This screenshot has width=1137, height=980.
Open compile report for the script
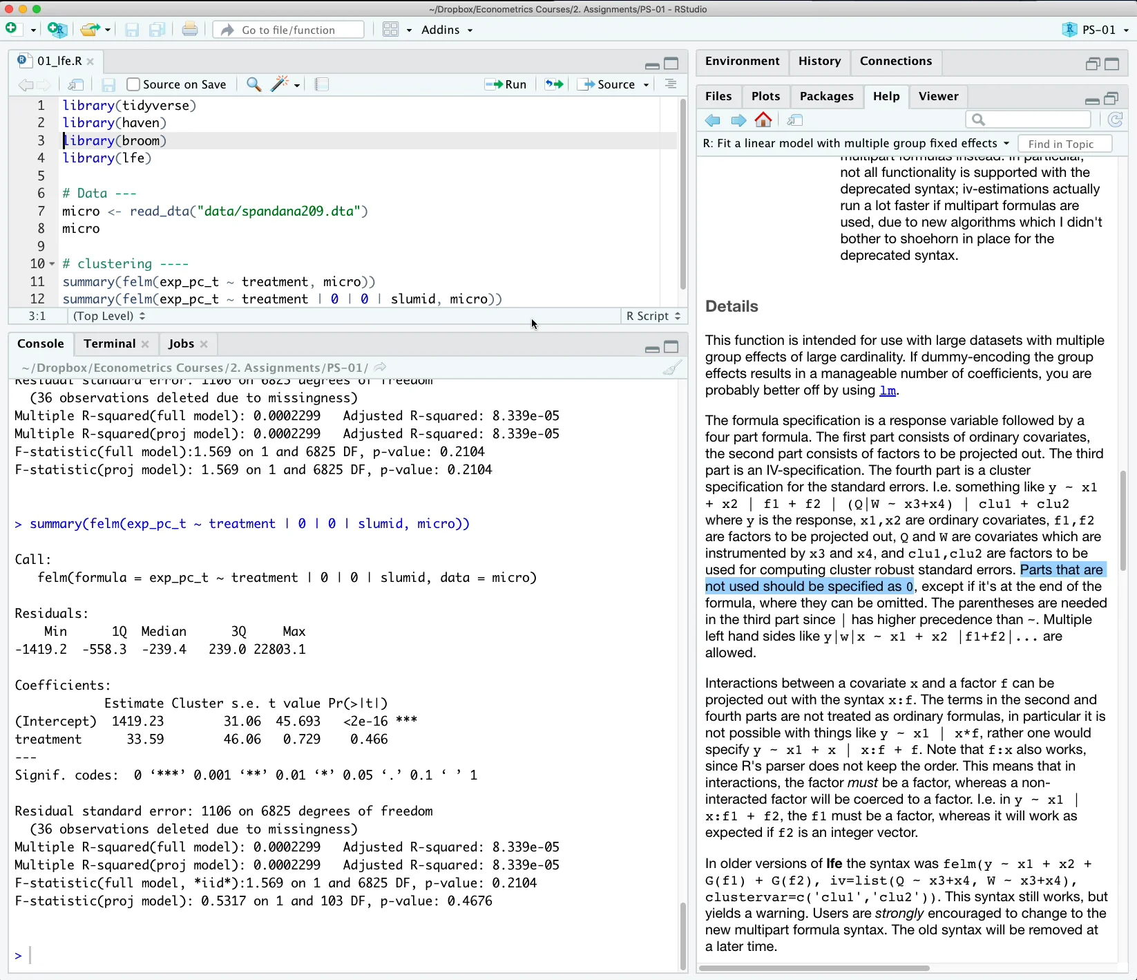tap(321, 84)
